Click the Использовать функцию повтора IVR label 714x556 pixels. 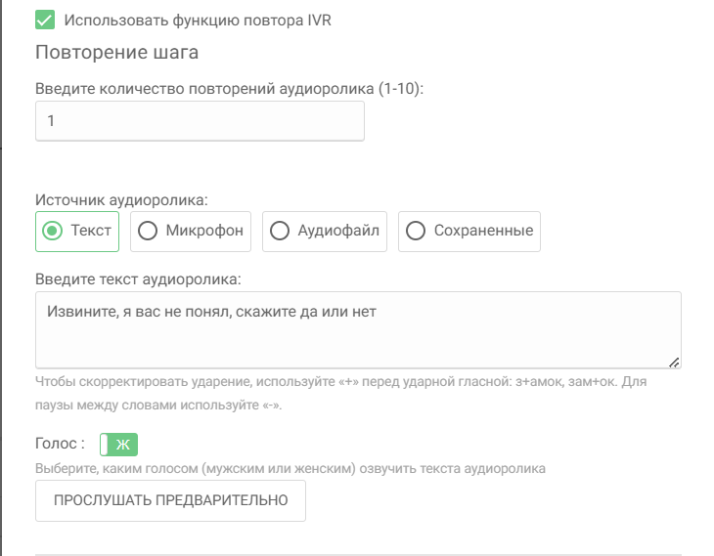[198, 20]
